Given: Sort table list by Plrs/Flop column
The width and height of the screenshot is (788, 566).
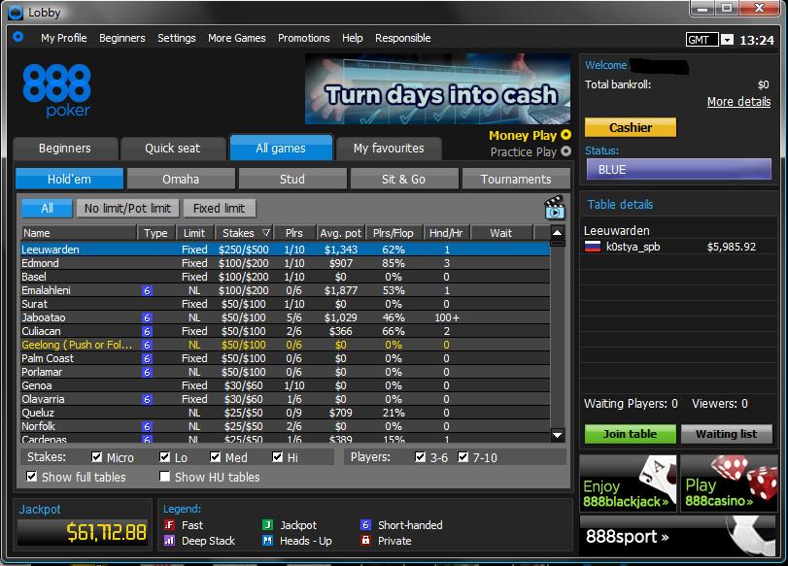Looking at the screenshot, I should click(394, 233).
